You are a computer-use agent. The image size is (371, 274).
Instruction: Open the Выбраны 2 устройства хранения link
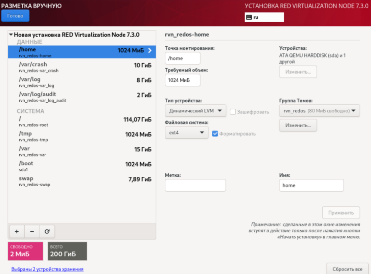[x=47, y=269]
